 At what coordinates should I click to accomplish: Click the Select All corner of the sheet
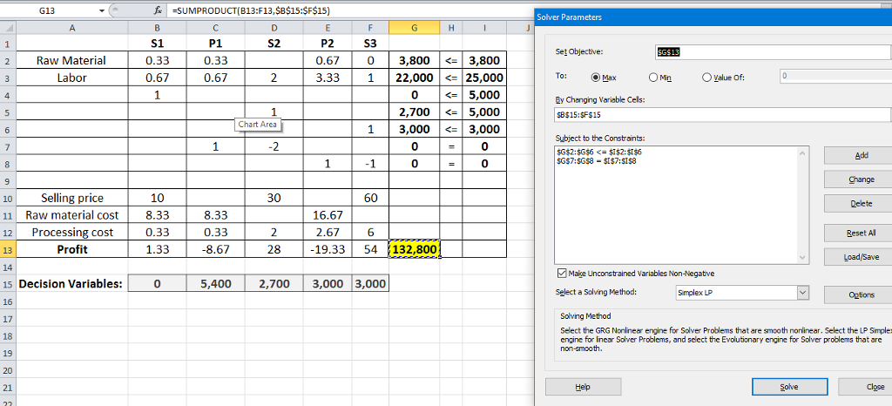point(8,28)
